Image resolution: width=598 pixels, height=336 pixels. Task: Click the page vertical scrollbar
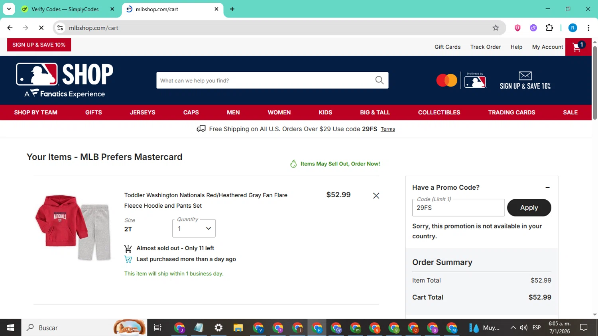click(x=595, y=83)
